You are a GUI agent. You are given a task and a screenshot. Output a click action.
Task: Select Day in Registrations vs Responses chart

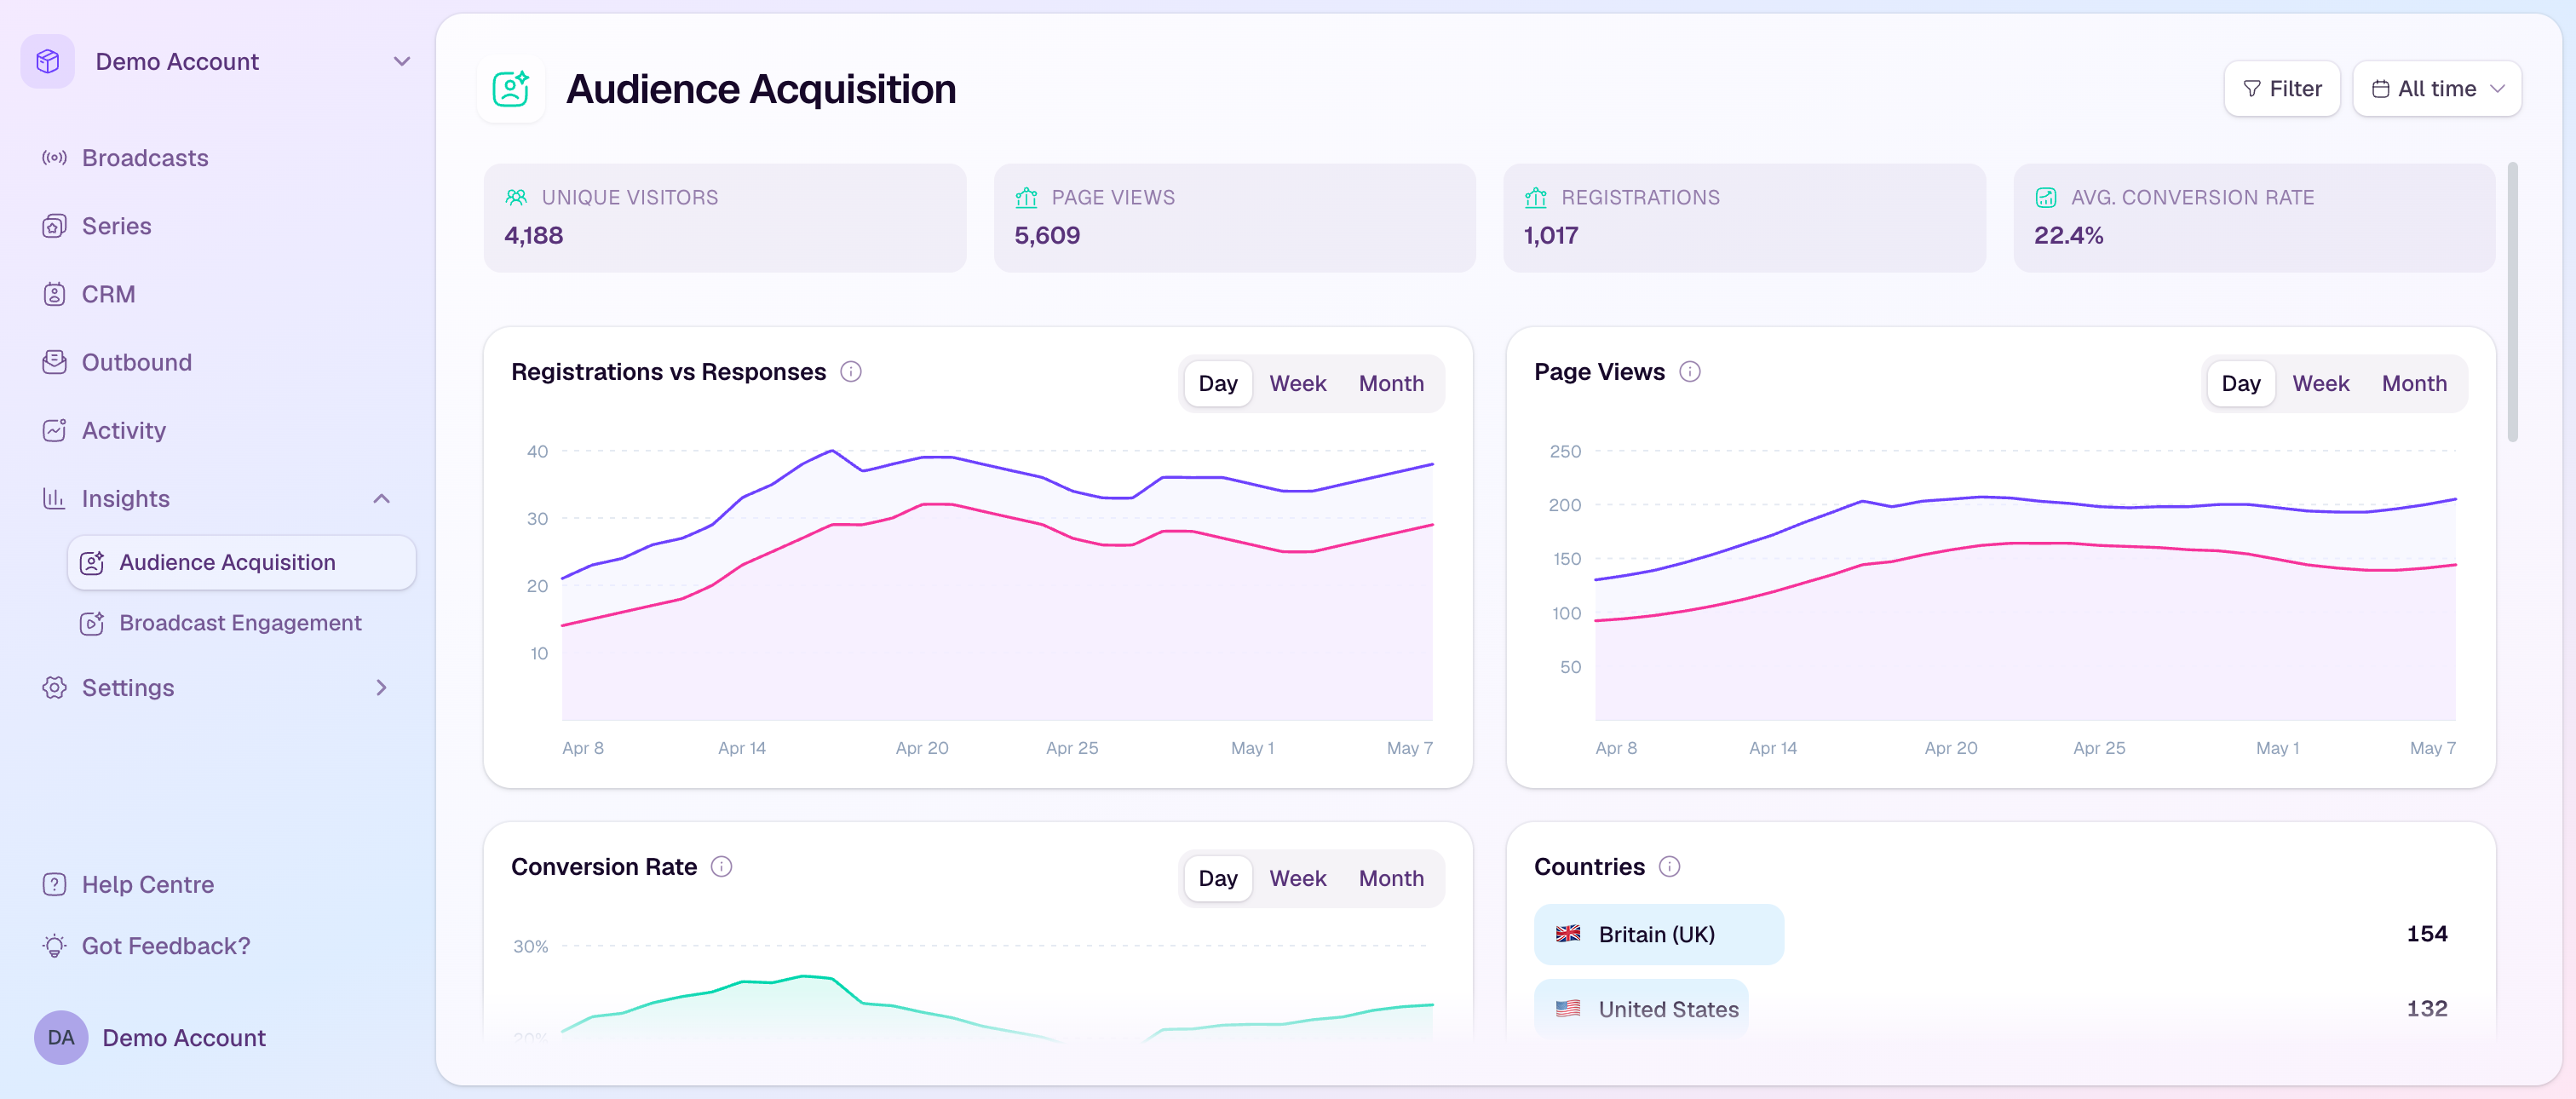tap(1218, 384)
